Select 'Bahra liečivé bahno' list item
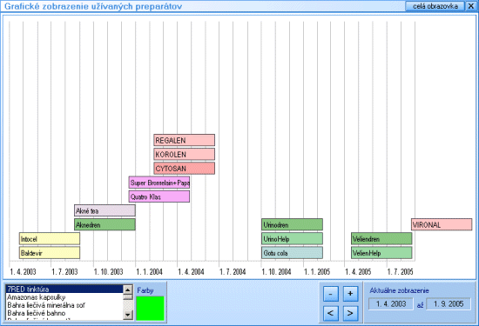The width and height of the screenshot is (479, 326). click(x=64, y=313)
